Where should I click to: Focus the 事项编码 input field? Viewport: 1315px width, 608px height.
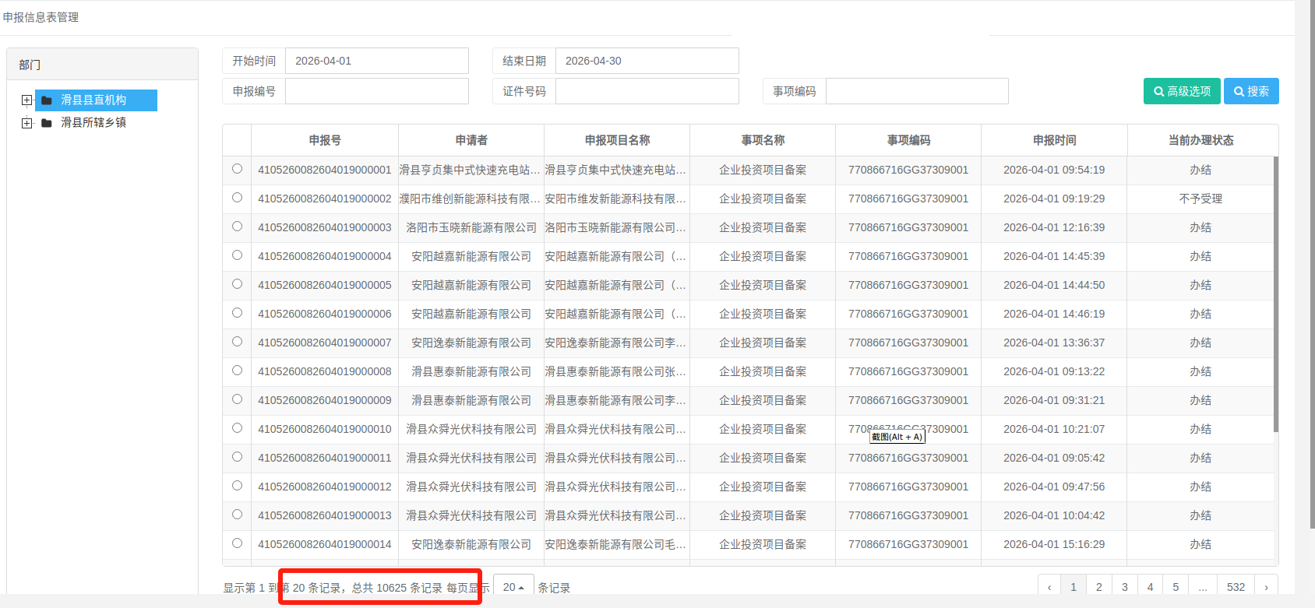917,91
